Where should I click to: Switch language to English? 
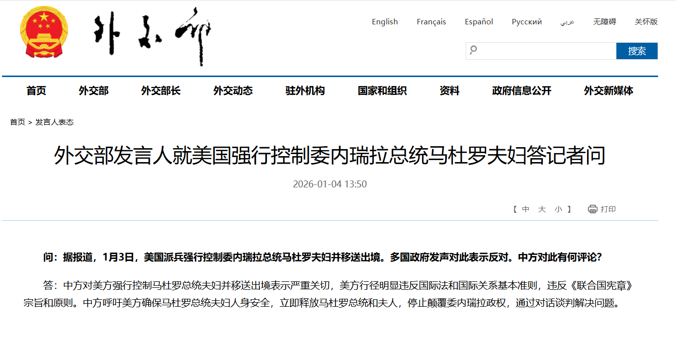pos(385,22)
